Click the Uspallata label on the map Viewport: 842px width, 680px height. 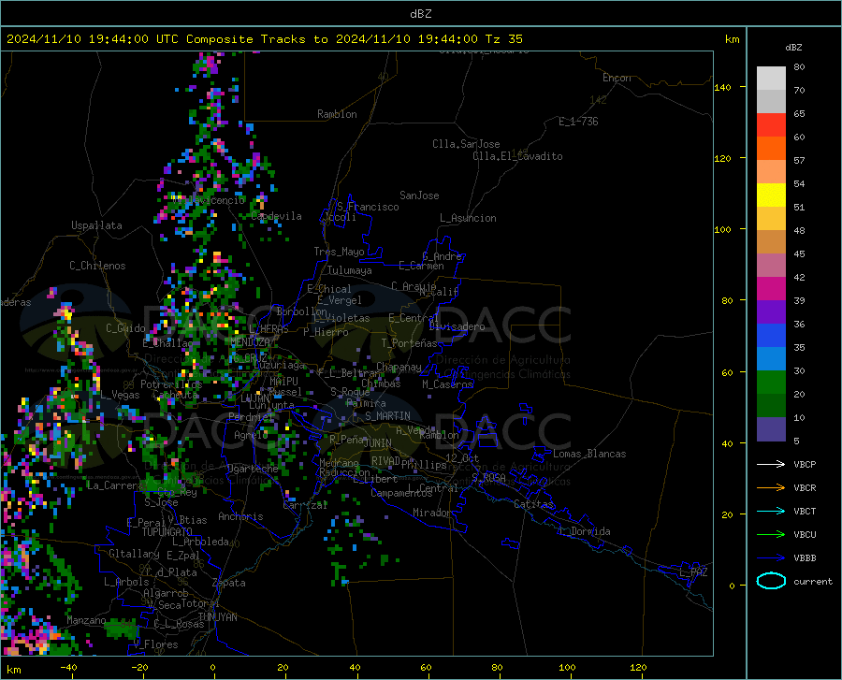pyautogui.click(x=96, y=226)
